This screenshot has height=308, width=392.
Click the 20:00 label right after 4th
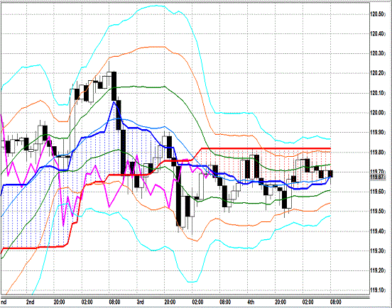click(x=281, y=302)
